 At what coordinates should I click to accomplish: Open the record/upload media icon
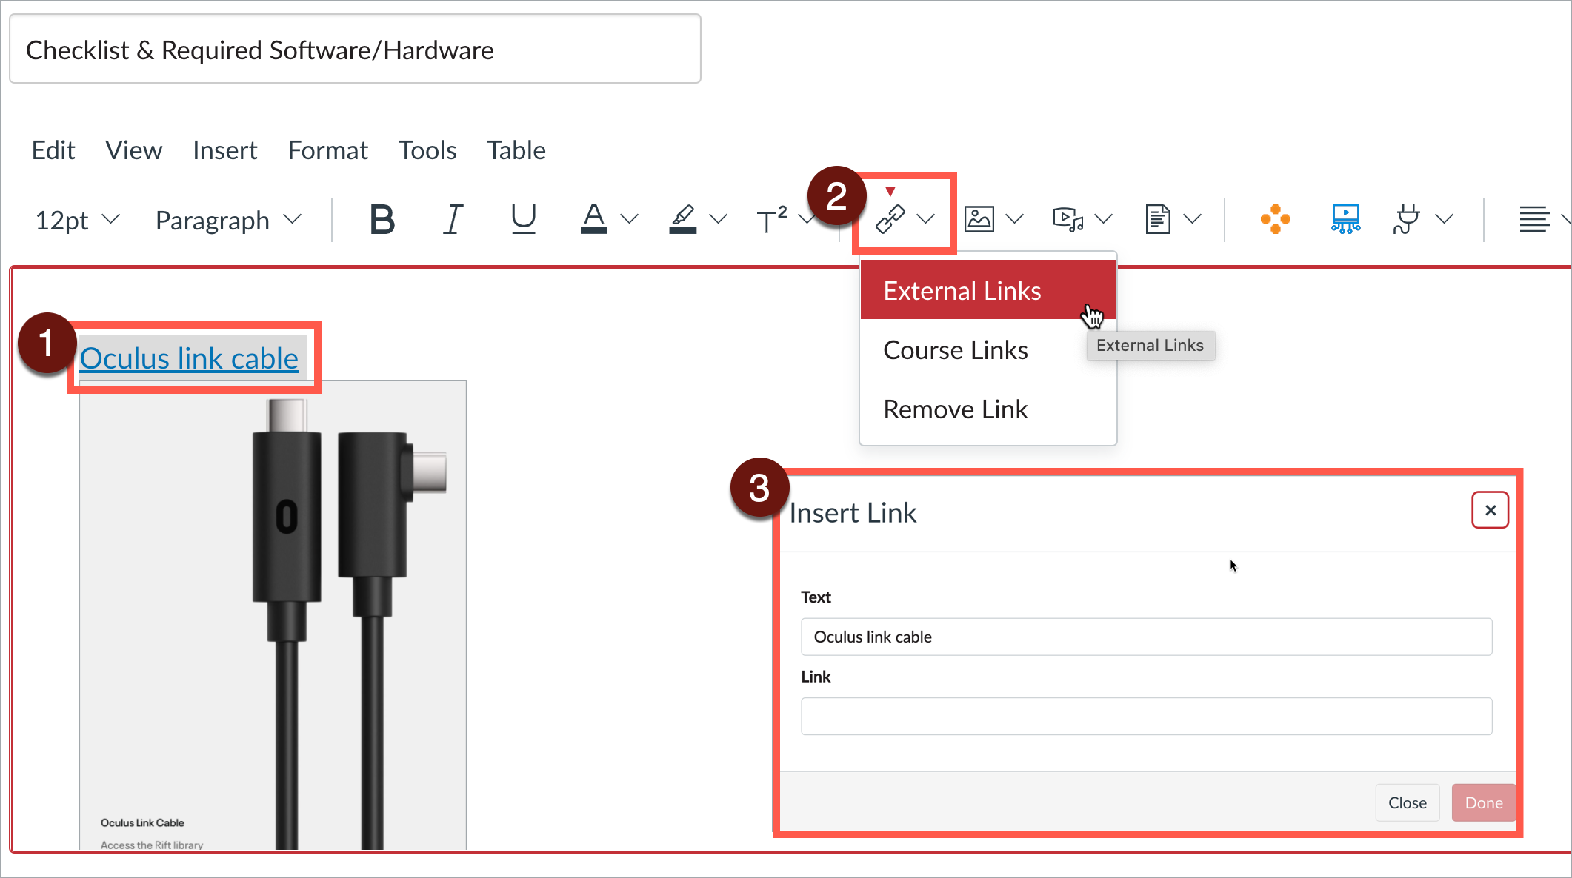(1068, 218)
